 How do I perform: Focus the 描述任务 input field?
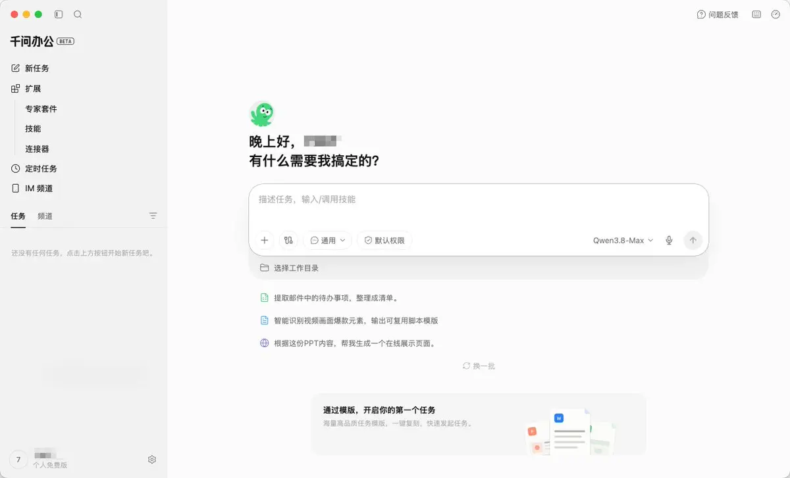click(x=479, y=200)
